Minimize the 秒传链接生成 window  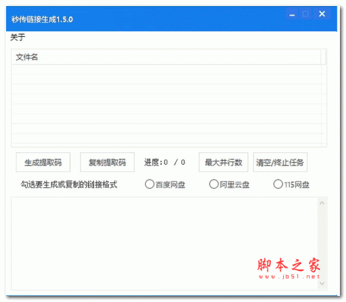pyautogui.click(x=292, y=14)
